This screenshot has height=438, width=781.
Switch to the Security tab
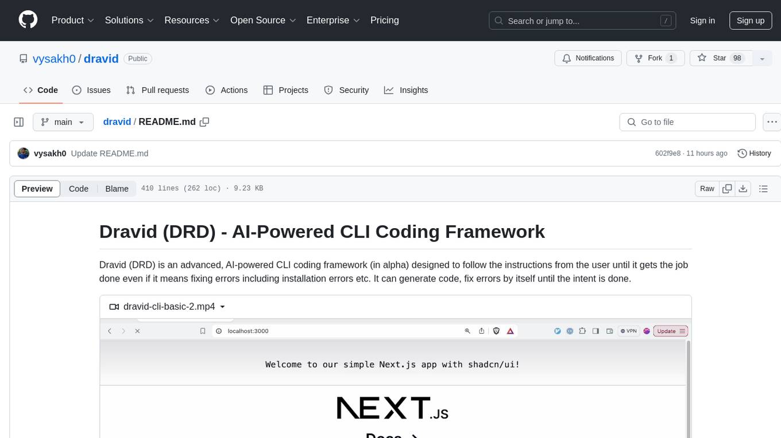click(346, 90)
